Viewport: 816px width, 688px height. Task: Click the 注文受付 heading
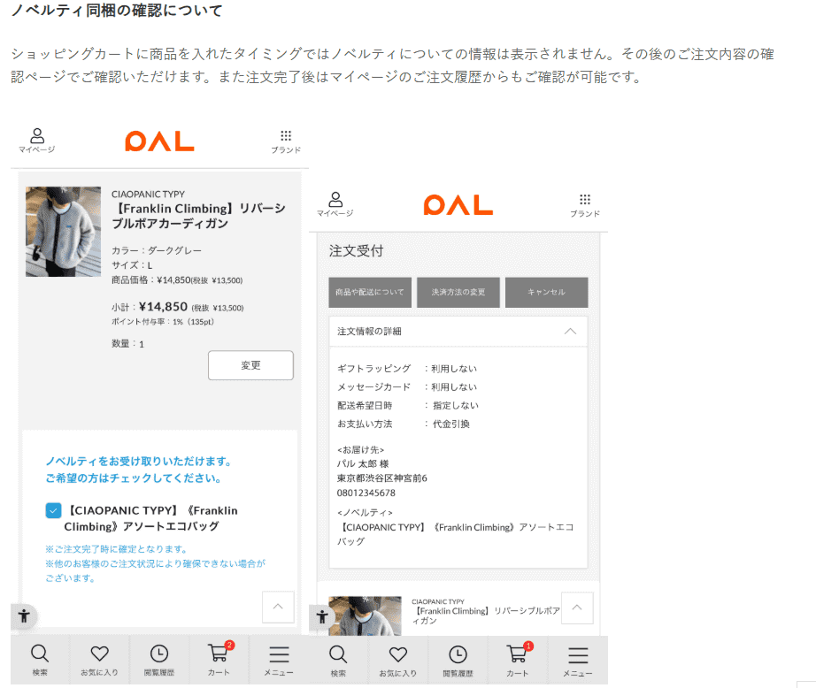tap(356, 251)
